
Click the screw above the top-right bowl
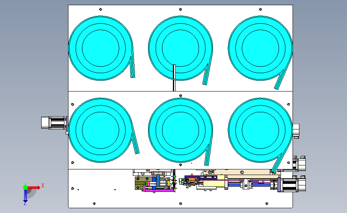coord(260,9)
